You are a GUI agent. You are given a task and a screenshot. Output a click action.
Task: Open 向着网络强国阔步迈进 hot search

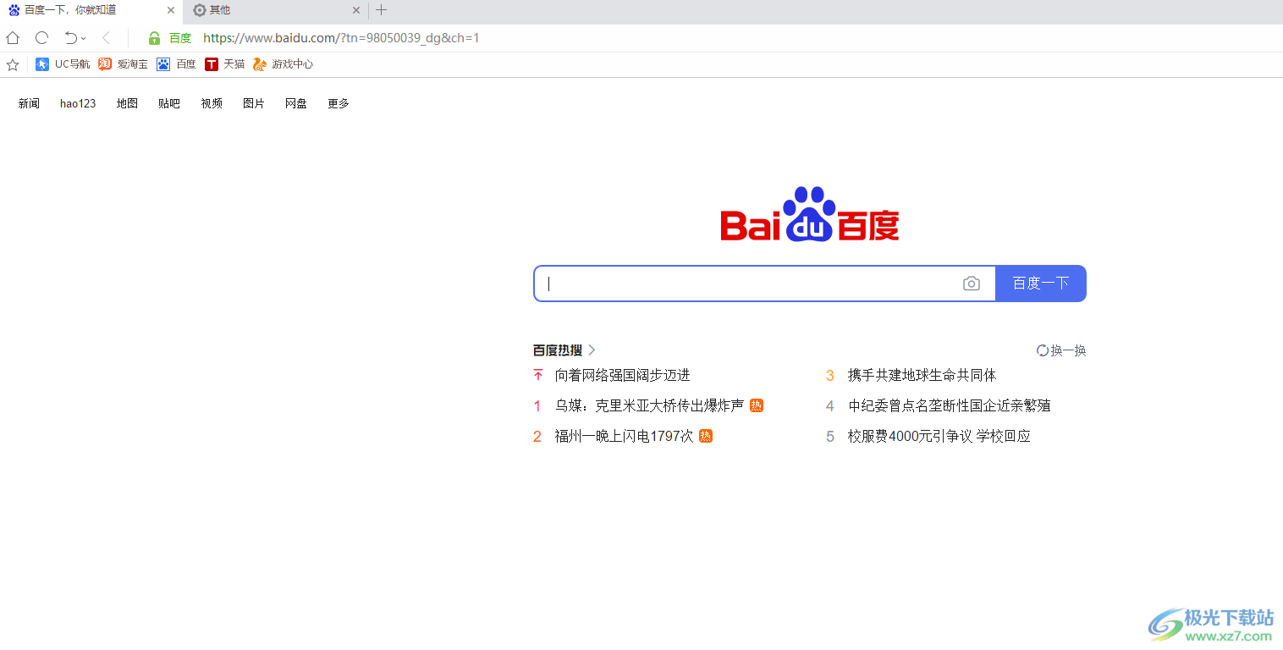pos(623,375)
